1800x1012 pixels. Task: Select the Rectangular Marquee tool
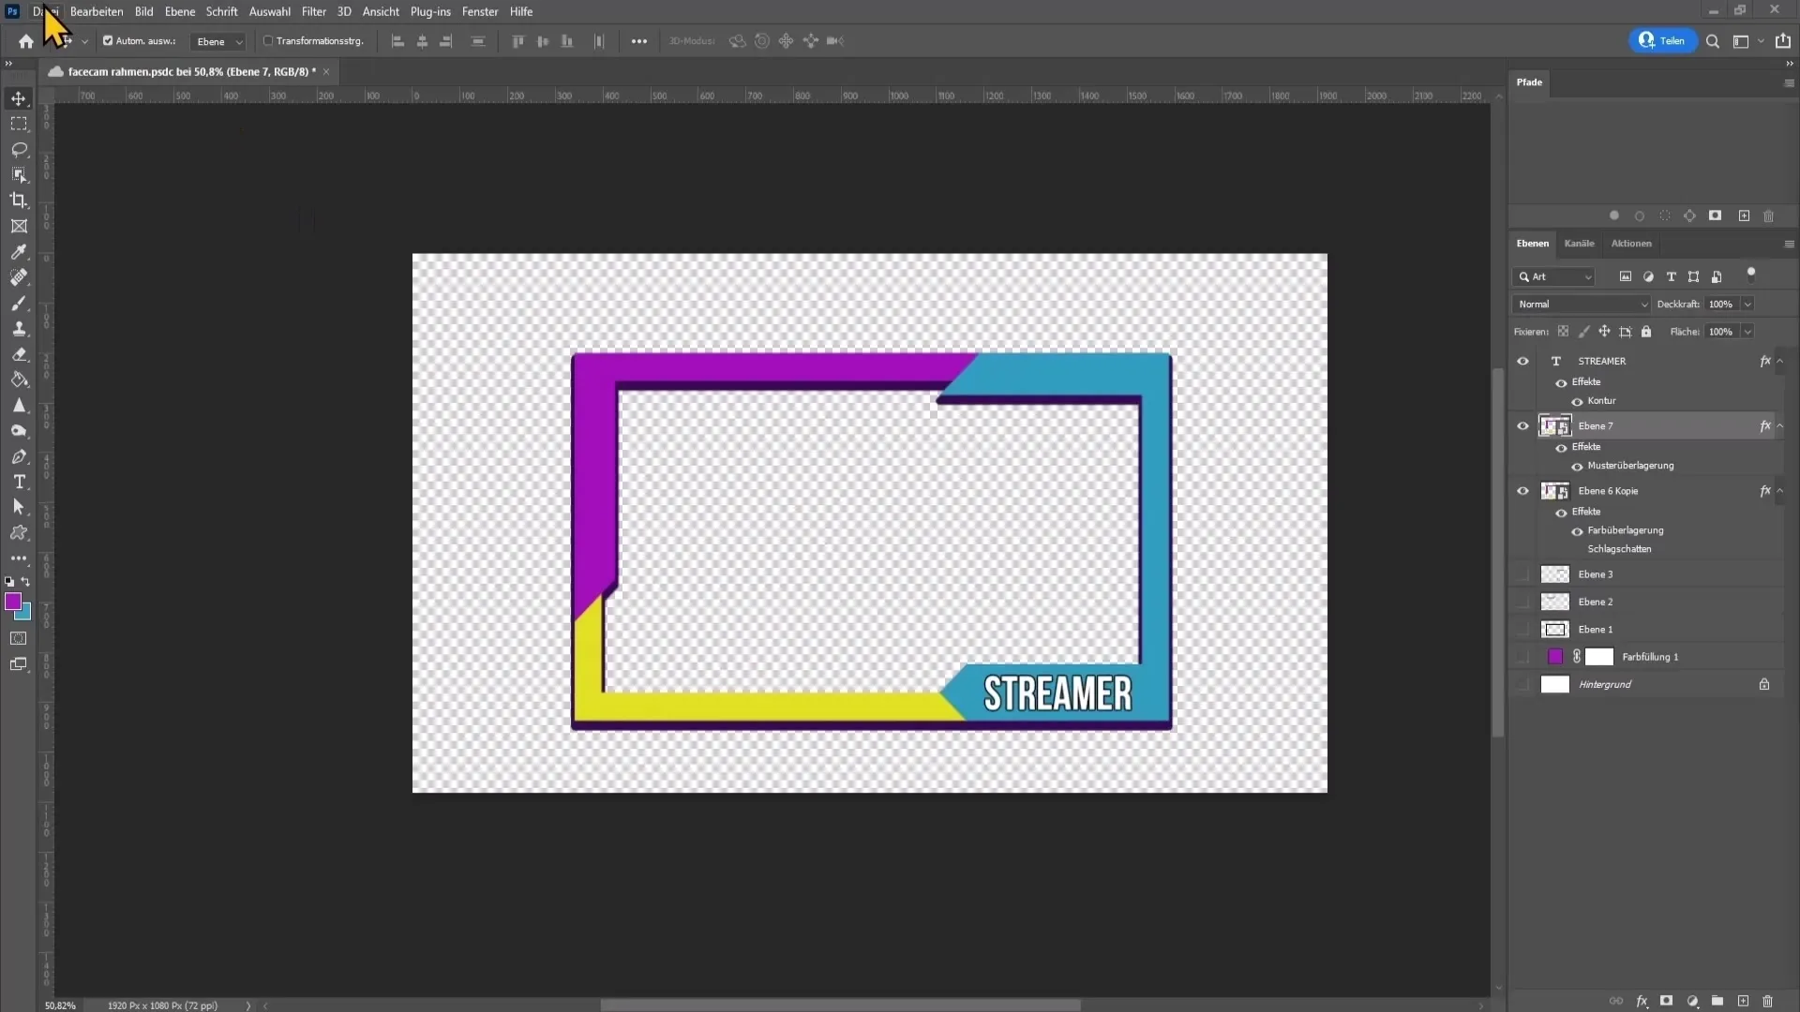point(19,124)
